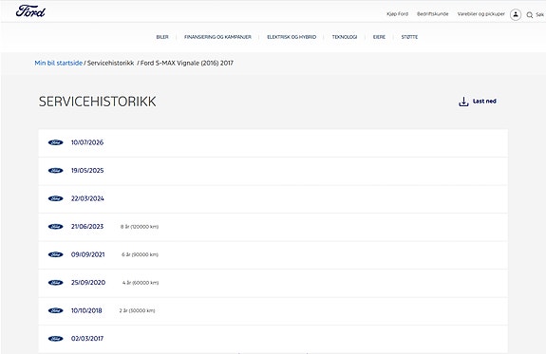Viewport: 546px width, 354px height.
Task: Go to Kjøp Ford link
Action: coord(397,14)
